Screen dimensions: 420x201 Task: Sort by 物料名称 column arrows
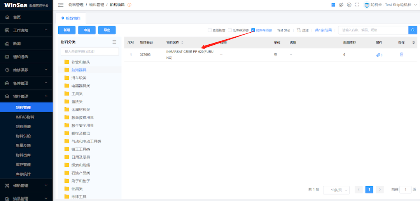(182, 42)
